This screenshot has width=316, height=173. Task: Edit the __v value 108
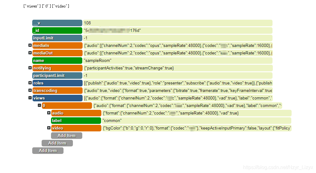[177, 23]
